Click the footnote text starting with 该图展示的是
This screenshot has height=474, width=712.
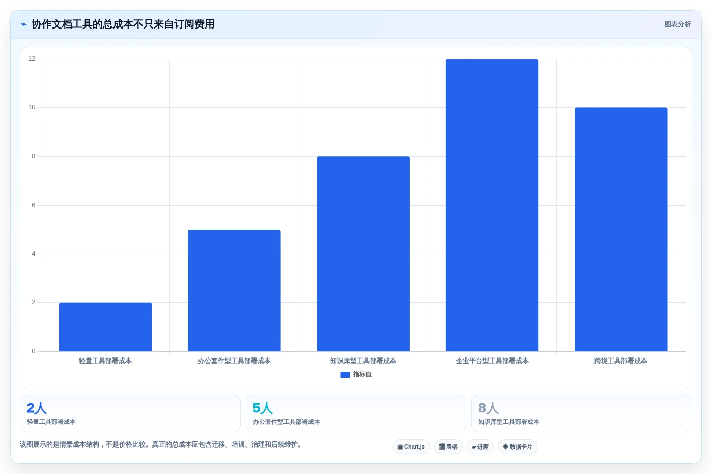[x=162, y=444]
